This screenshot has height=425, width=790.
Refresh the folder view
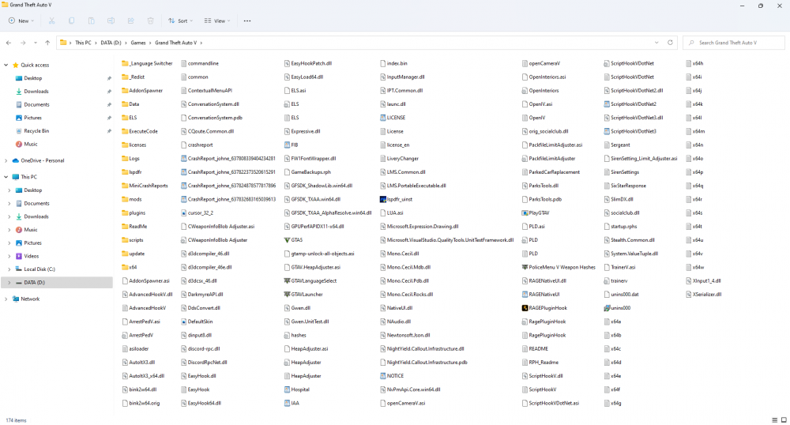pos(670,43)
